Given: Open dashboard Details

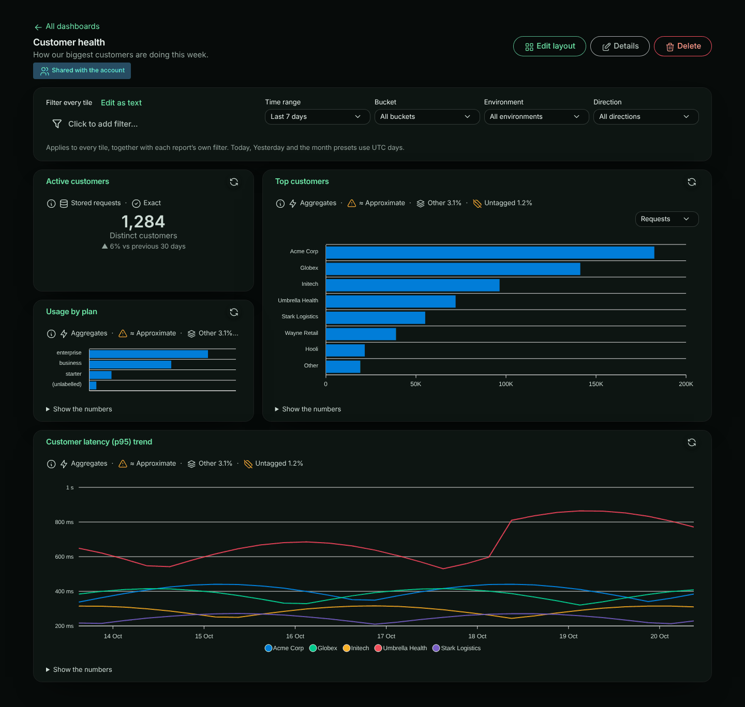Looking at the screenshot, I should click(x=620, y=46).
